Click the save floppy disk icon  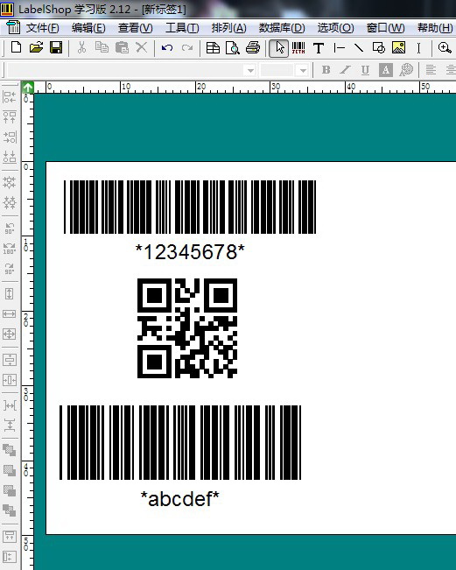click(56, 47)
